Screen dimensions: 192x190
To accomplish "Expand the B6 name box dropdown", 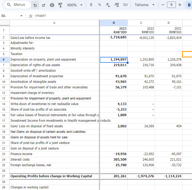I will pos(21,16).
